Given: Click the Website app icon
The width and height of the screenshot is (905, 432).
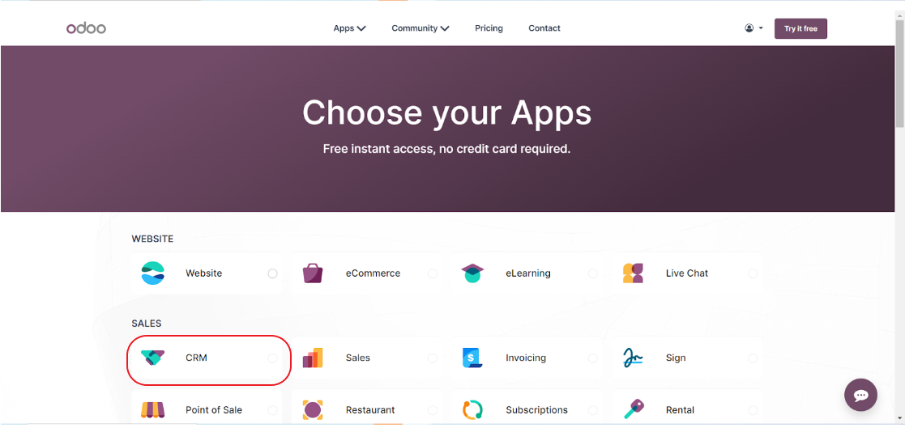Looking at the screenshot, I should point(153,273).
